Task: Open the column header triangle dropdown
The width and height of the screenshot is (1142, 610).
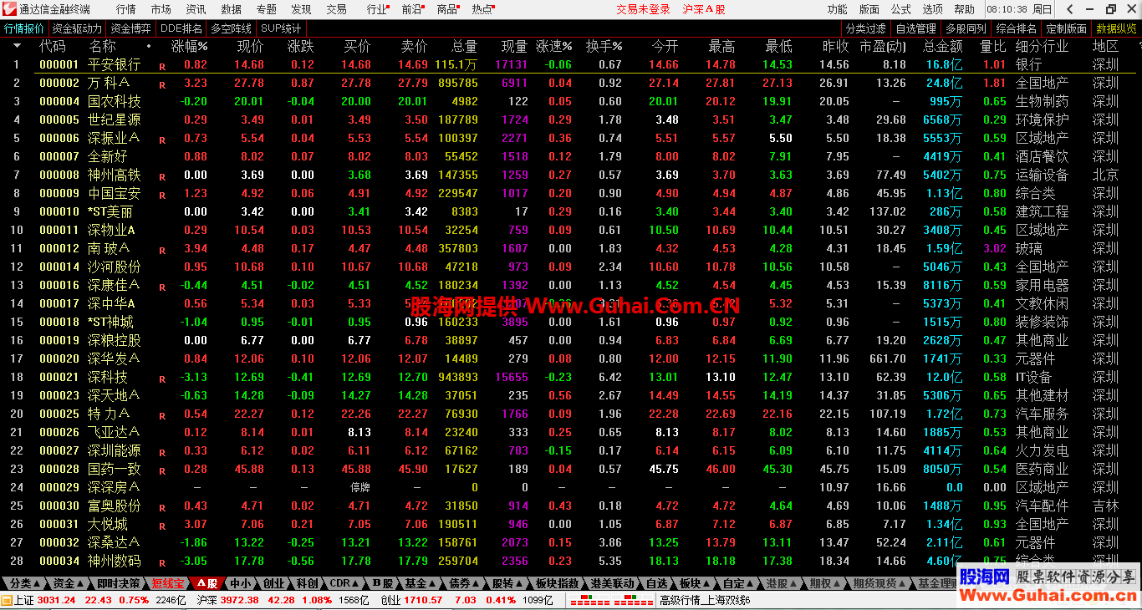Action: (x=17, y=46)
